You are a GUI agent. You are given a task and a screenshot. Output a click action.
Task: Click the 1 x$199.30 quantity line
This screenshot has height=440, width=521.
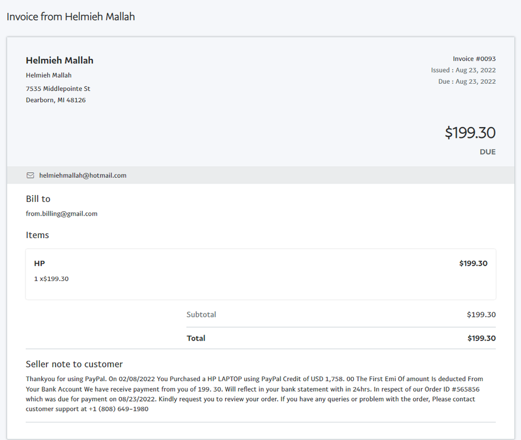51,279
